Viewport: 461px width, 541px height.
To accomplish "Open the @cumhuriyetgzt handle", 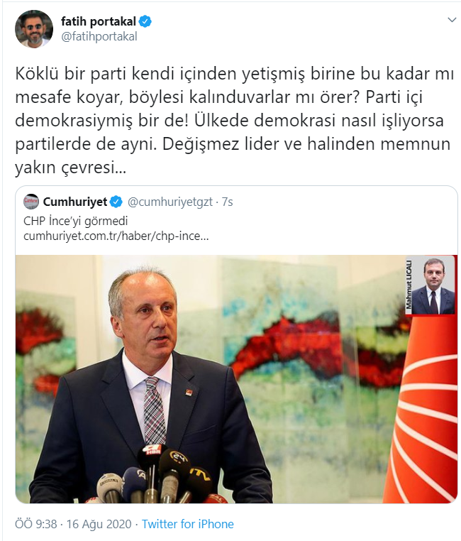I will tap(170, 202).
